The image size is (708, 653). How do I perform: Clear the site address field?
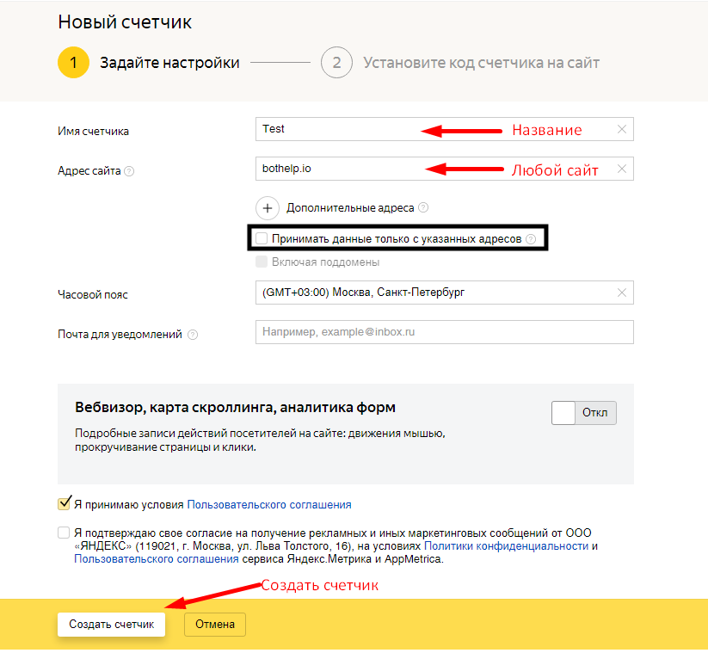[x=622, y=169]
